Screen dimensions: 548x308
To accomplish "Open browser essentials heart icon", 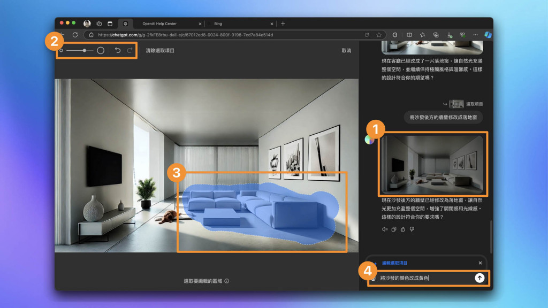I will click(x=462, y=35).
